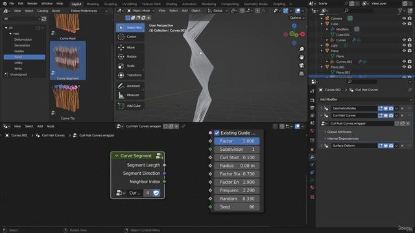Toggle Surface Deform viewport display

pyautogui.click(x=386, y=146)
